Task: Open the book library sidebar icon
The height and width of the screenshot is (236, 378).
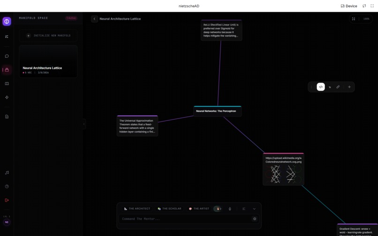Action: click(x=7, y=83)
